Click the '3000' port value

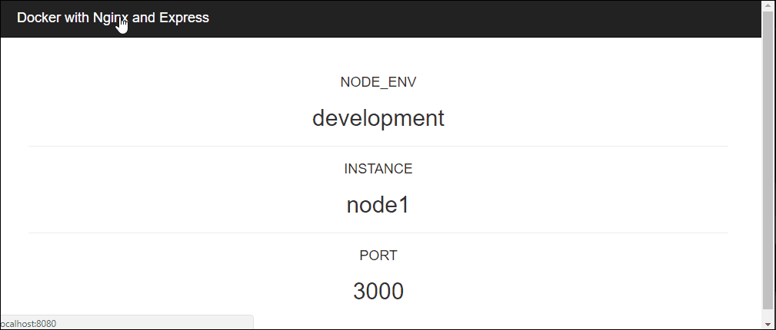[x=378, y=291]
